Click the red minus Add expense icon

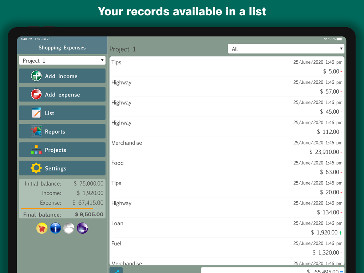pyautogui.click(x=36, y=94)
